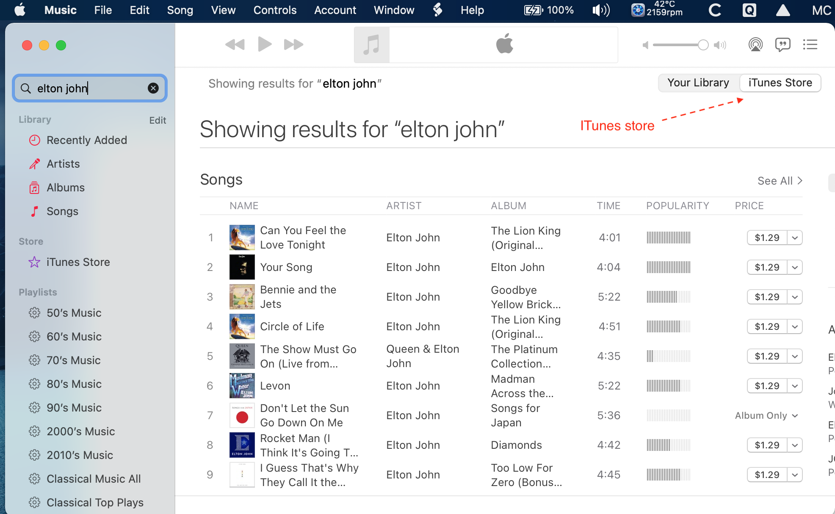Open the 70's Music smart playlist
The width and height of the screenshot is (835, 514).
pyautogui.click(x=74, y=360)
